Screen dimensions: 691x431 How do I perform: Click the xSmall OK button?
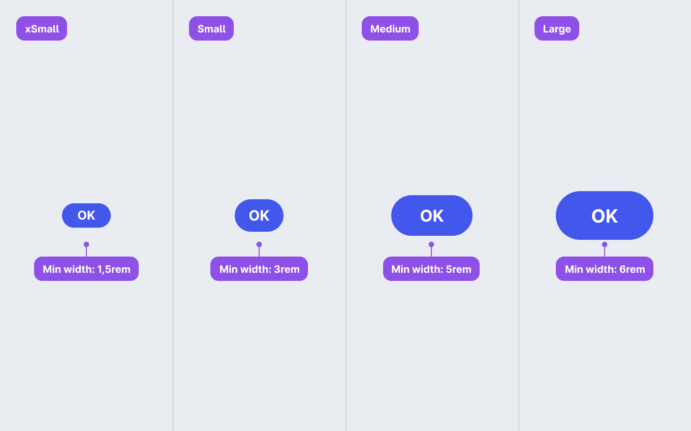point(86,215)
